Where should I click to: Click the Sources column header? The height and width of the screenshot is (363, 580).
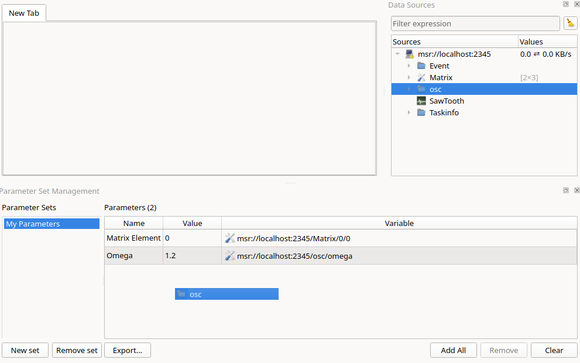coord(455,42)
